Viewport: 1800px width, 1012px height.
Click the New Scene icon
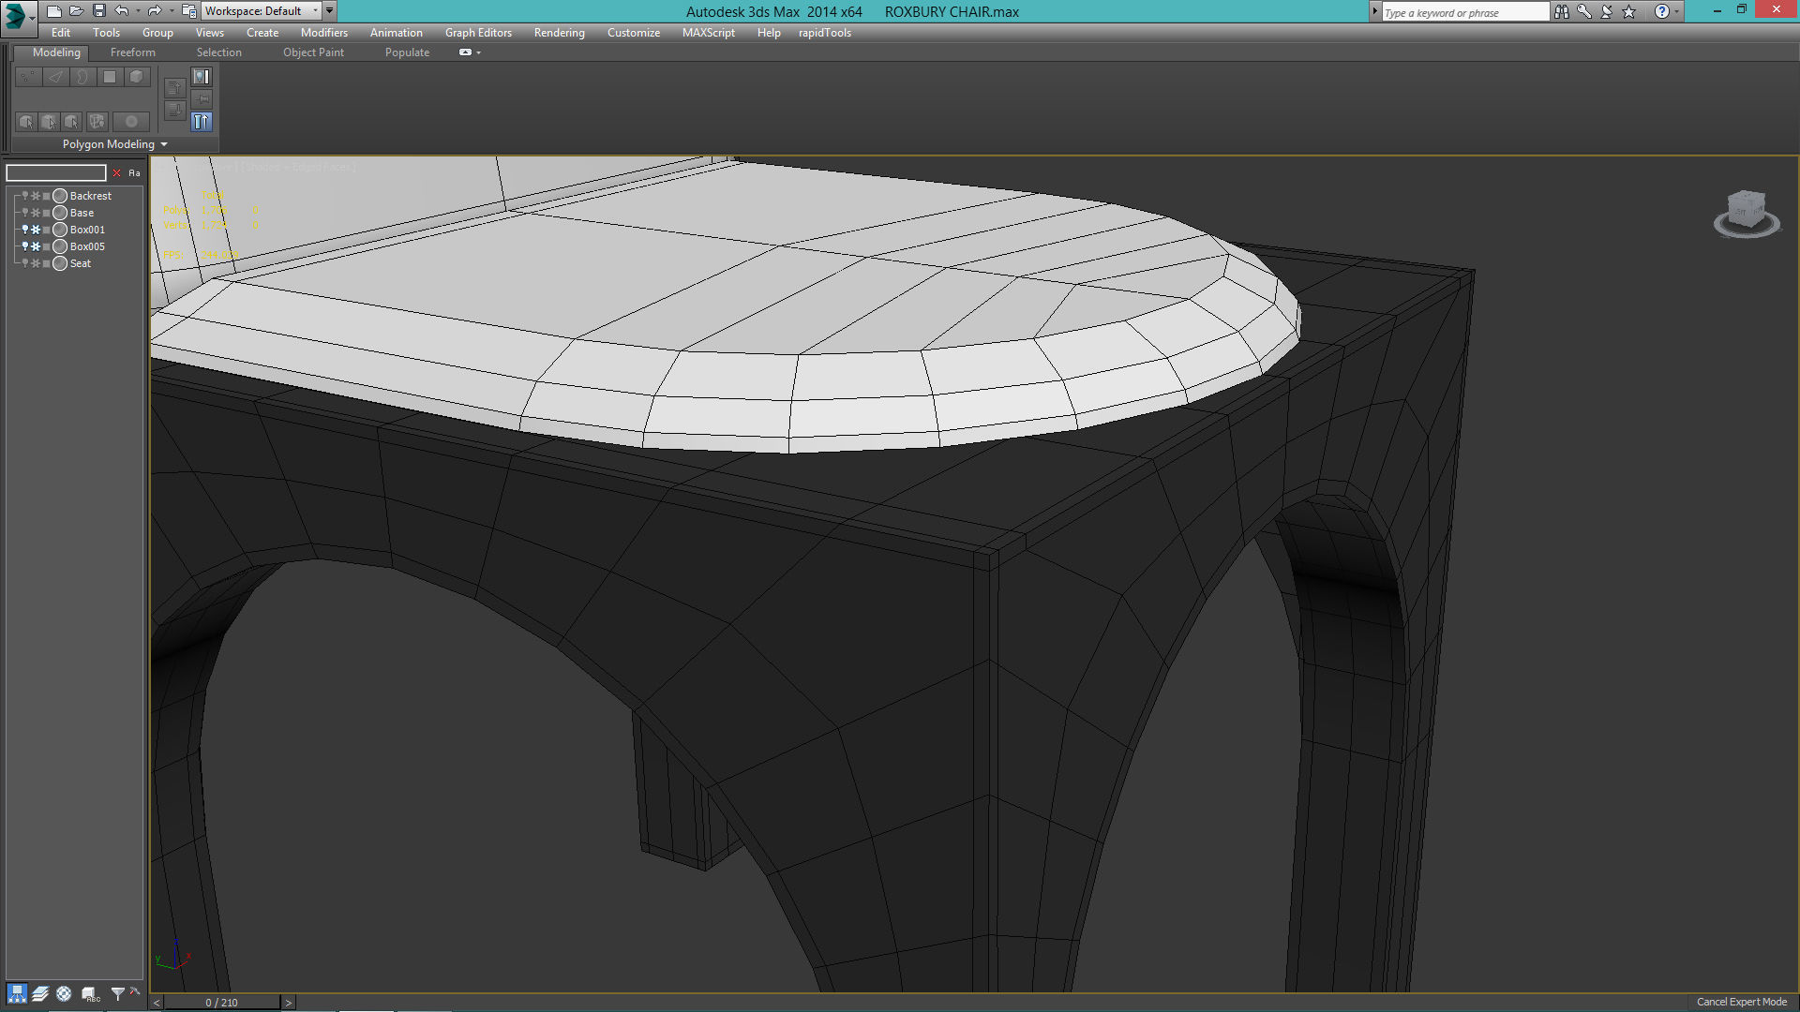(x=54, y=11)
